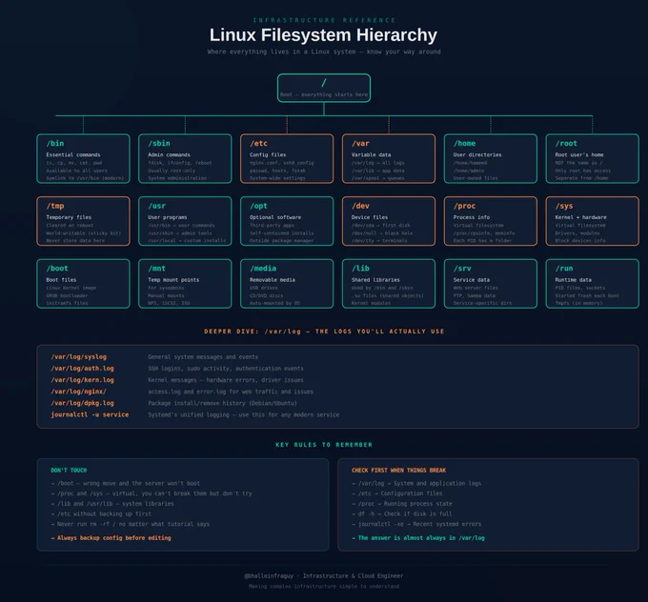
Task: Click the '/proc Running process state' line
Action: click(x=402, y=504)
